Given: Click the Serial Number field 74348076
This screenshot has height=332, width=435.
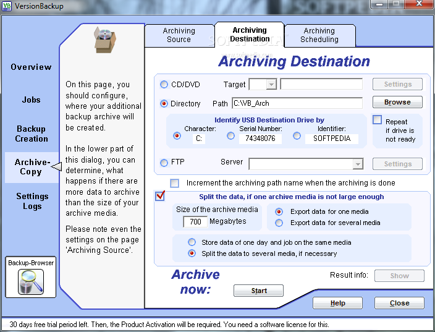Looking at the screenshot, I should tap(260, 138).
